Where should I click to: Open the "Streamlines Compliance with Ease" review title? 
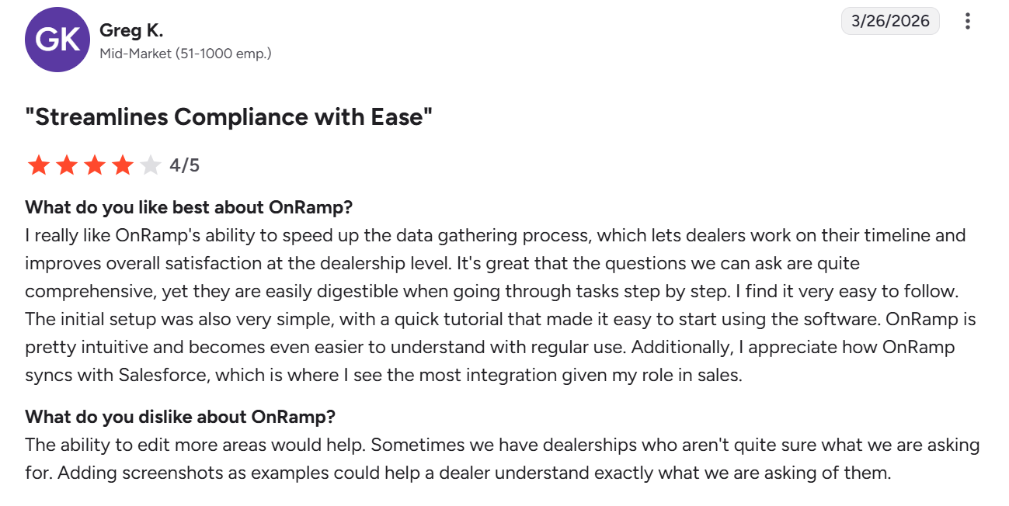click(x=228, y=117)
